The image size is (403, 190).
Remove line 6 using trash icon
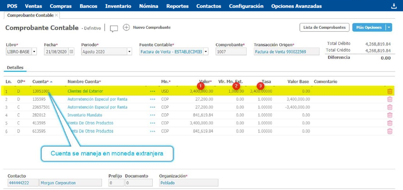click(x=390, y=131)
